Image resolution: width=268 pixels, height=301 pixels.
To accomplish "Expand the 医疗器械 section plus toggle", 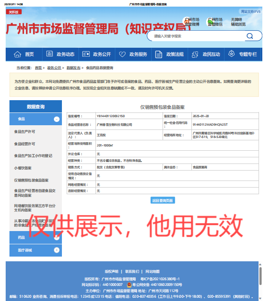I will 57,250.
